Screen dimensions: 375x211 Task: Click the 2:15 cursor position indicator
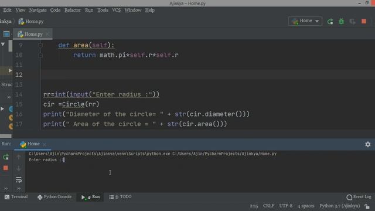coord(254,206)
